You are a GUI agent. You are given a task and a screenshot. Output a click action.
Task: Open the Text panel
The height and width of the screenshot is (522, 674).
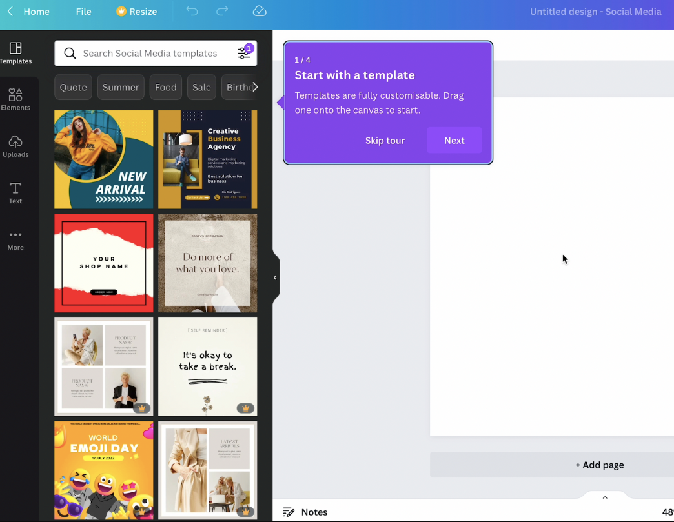pos(15,192)
